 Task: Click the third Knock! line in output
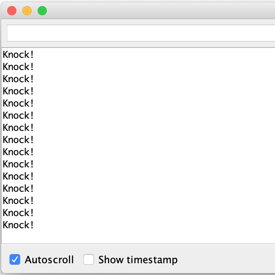[18, 79]
